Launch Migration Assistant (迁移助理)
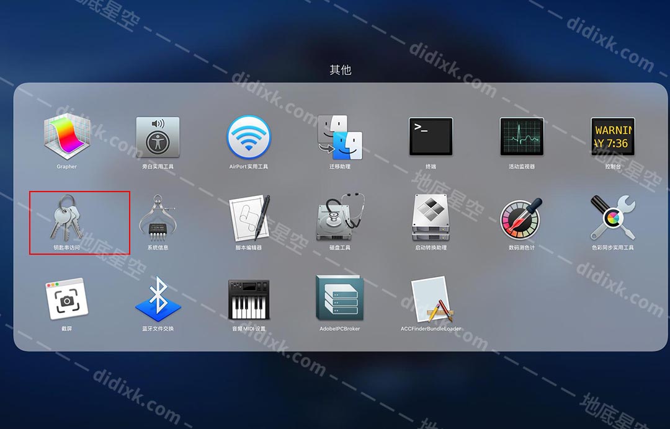Screen dimensions: 670x429 coord(340,138)
